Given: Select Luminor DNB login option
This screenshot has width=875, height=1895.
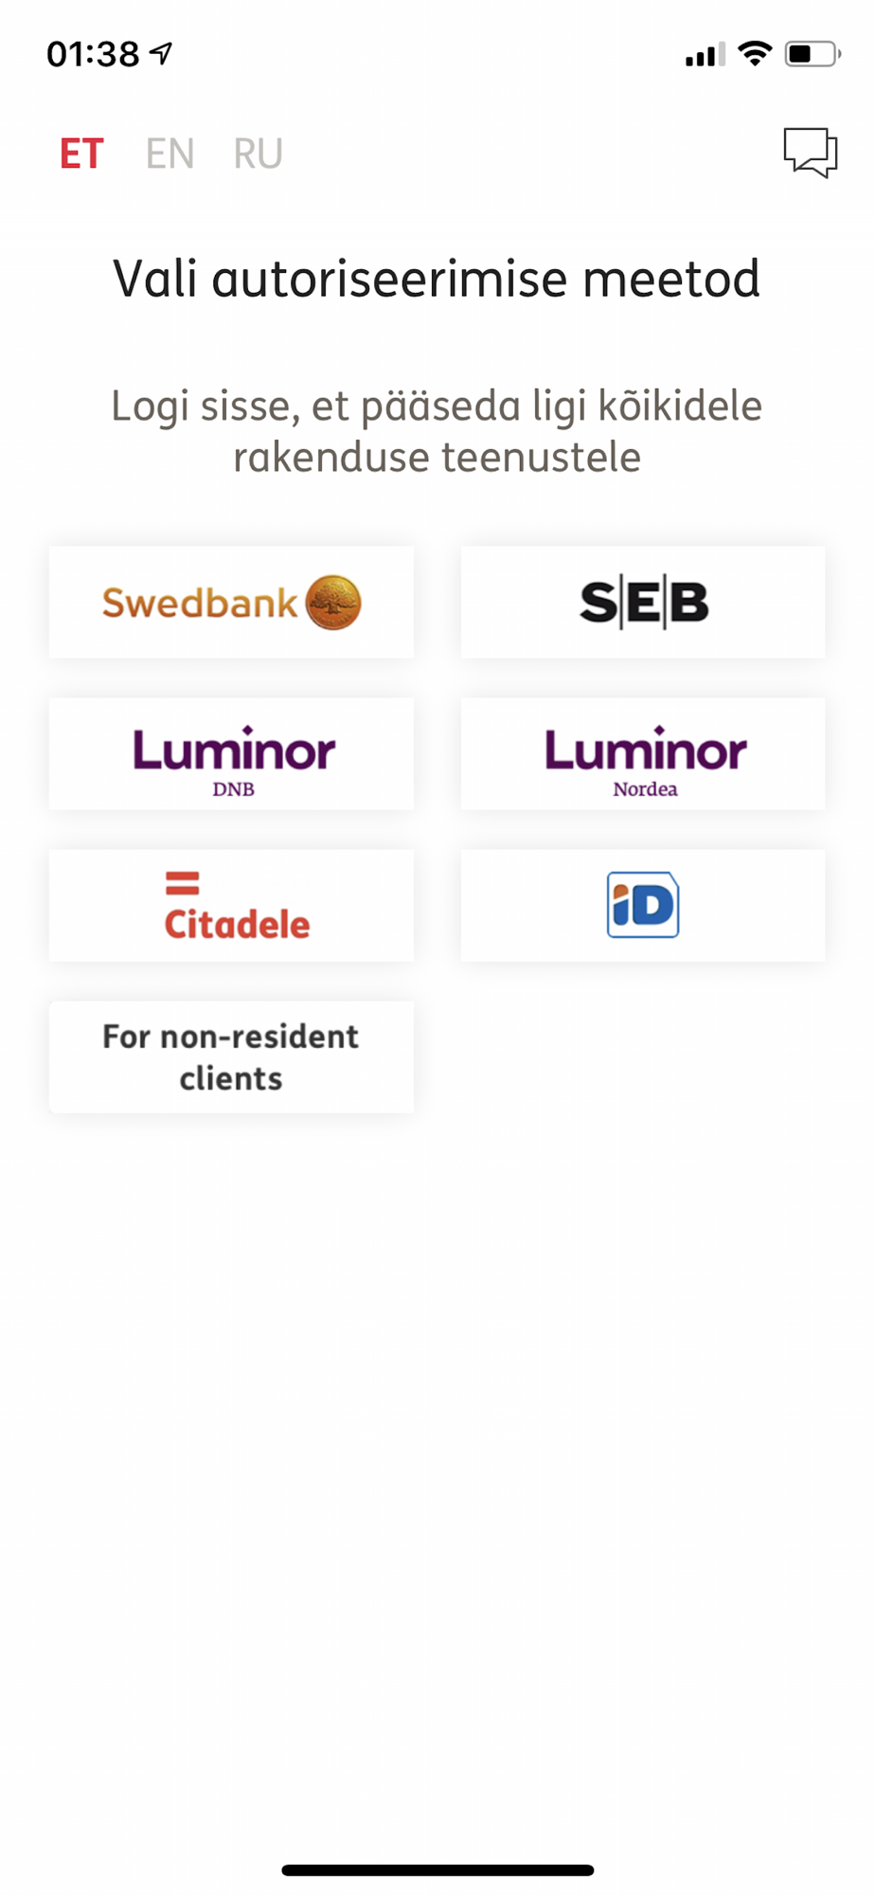Looking at the screenshot, I should coord(231,753).
